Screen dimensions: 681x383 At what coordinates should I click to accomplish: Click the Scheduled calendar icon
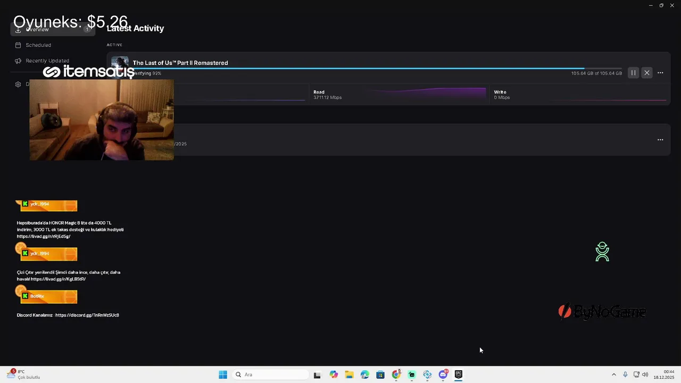tap(18, 45)
